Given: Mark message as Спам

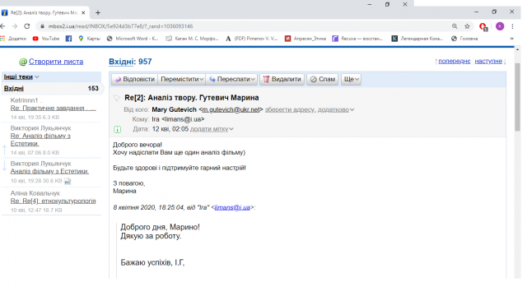Looking at the screenshot, I should click(322, 79).
